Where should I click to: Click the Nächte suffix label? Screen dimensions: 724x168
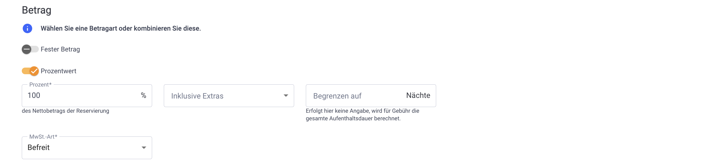tap(418, 95)
